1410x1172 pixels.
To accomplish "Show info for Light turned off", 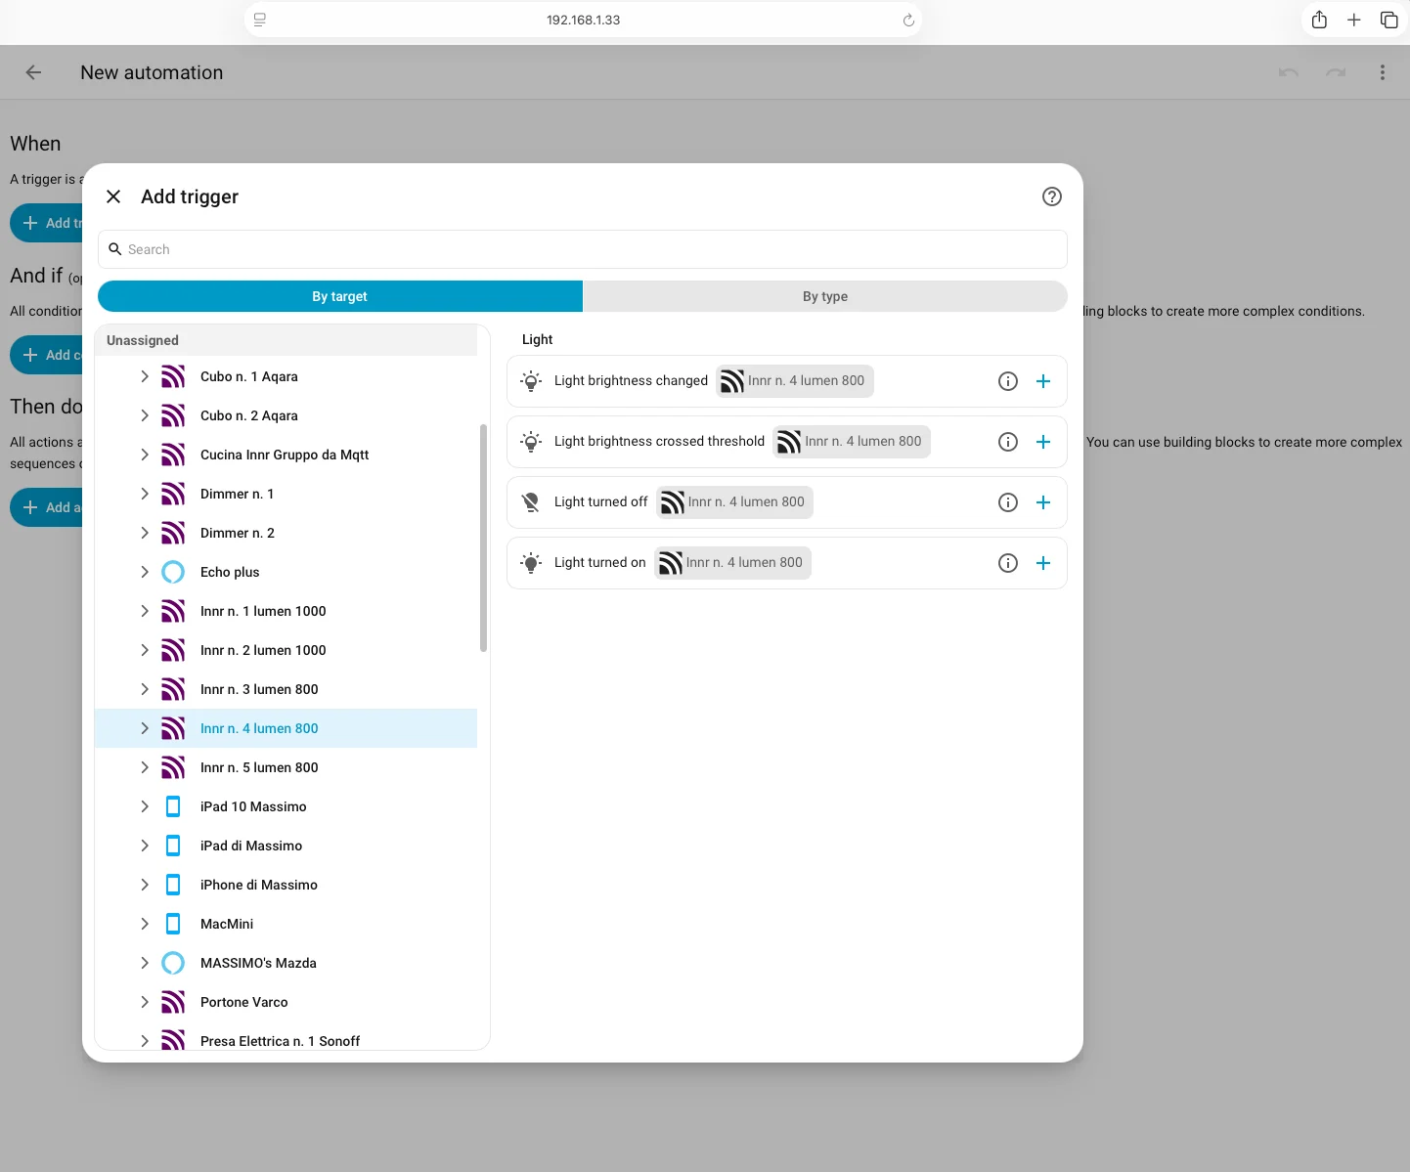I will coord(1008,502).
